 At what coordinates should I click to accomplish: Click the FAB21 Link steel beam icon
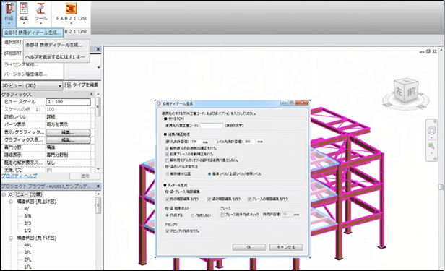tap(71, 9)
